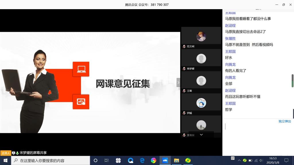294x165 pixels.
Task: Click the green microphone icon beside 宋梦媛的屏幕共享
Action: pos(17,153)
